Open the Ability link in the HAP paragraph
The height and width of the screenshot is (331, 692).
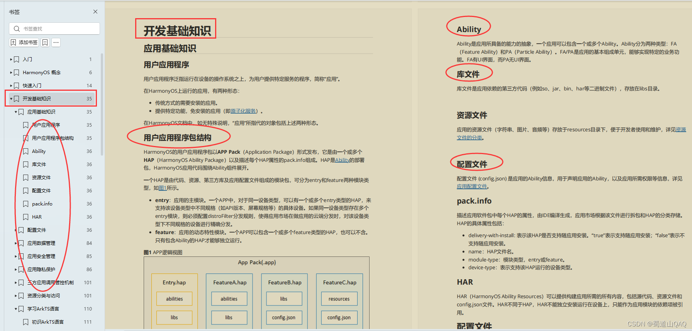point(342,160)
